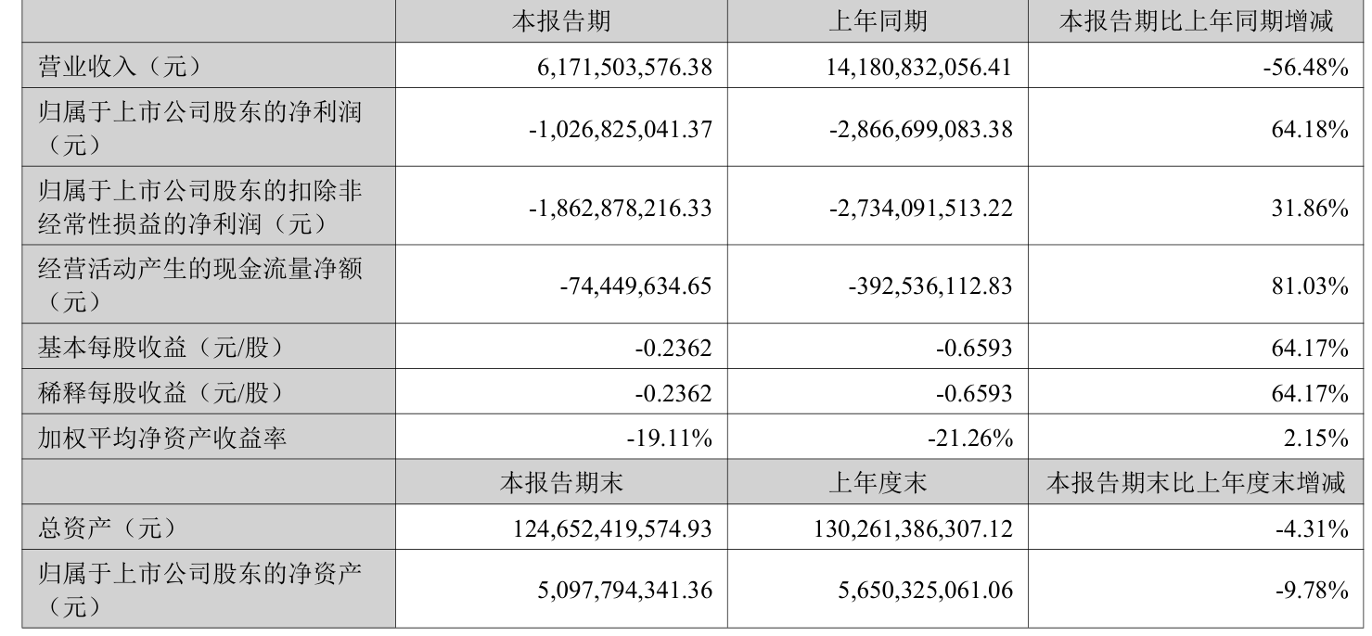Select the 上年同期 column header

pyautogui.click(x=877, y=21)
